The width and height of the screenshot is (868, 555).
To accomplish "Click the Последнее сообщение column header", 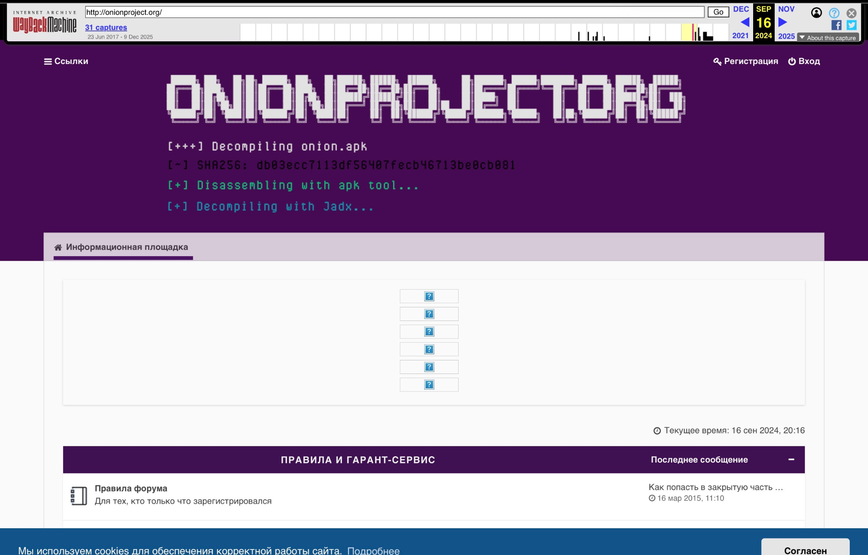I will pos(699,460).
